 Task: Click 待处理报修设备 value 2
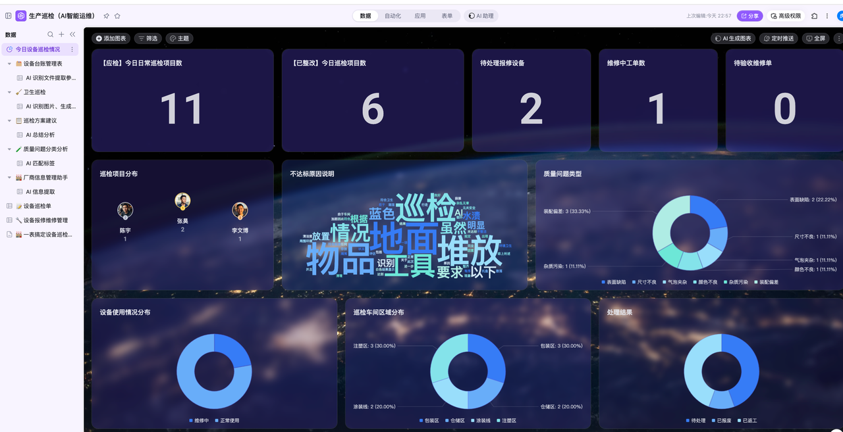(x=531, y=109)
